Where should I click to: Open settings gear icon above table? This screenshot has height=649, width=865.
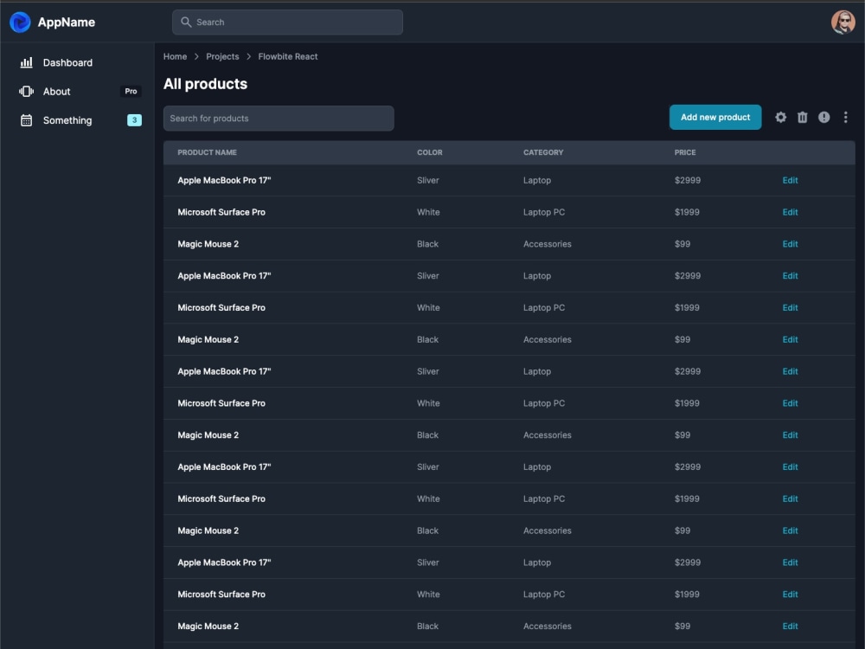pos(780,117)
